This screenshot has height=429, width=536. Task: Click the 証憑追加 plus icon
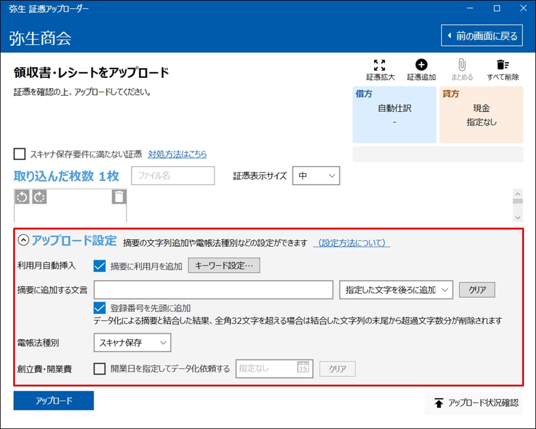pos(421,65)
